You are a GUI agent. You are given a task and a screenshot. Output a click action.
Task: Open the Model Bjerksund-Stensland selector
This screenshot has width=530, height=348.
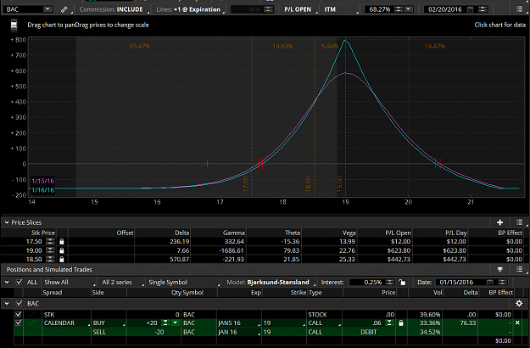270,282
